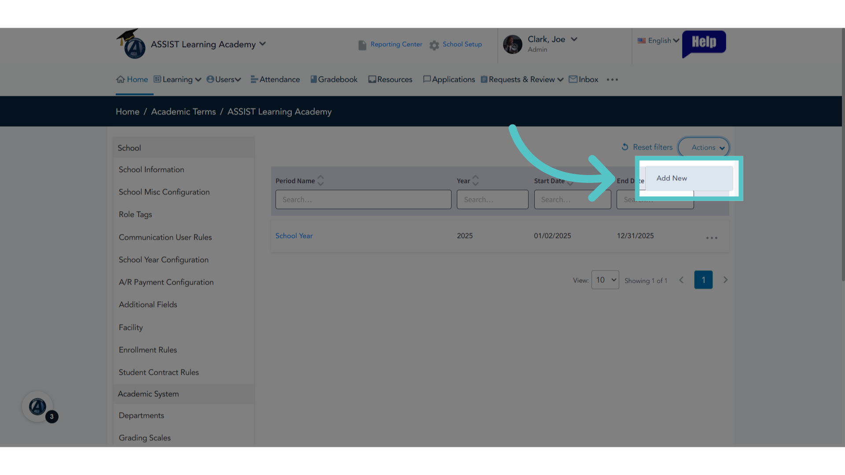The image size is (845, 475).
Task: Open the Help speech bubble
Action: tap(704, 44)
